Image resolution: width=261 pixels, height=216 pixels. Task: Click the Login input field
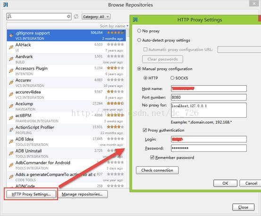(x=209, y=139)
